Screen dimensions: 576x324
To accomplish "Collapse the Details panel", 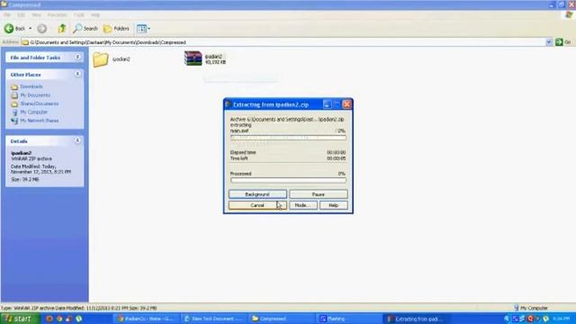I will [77, 140].
